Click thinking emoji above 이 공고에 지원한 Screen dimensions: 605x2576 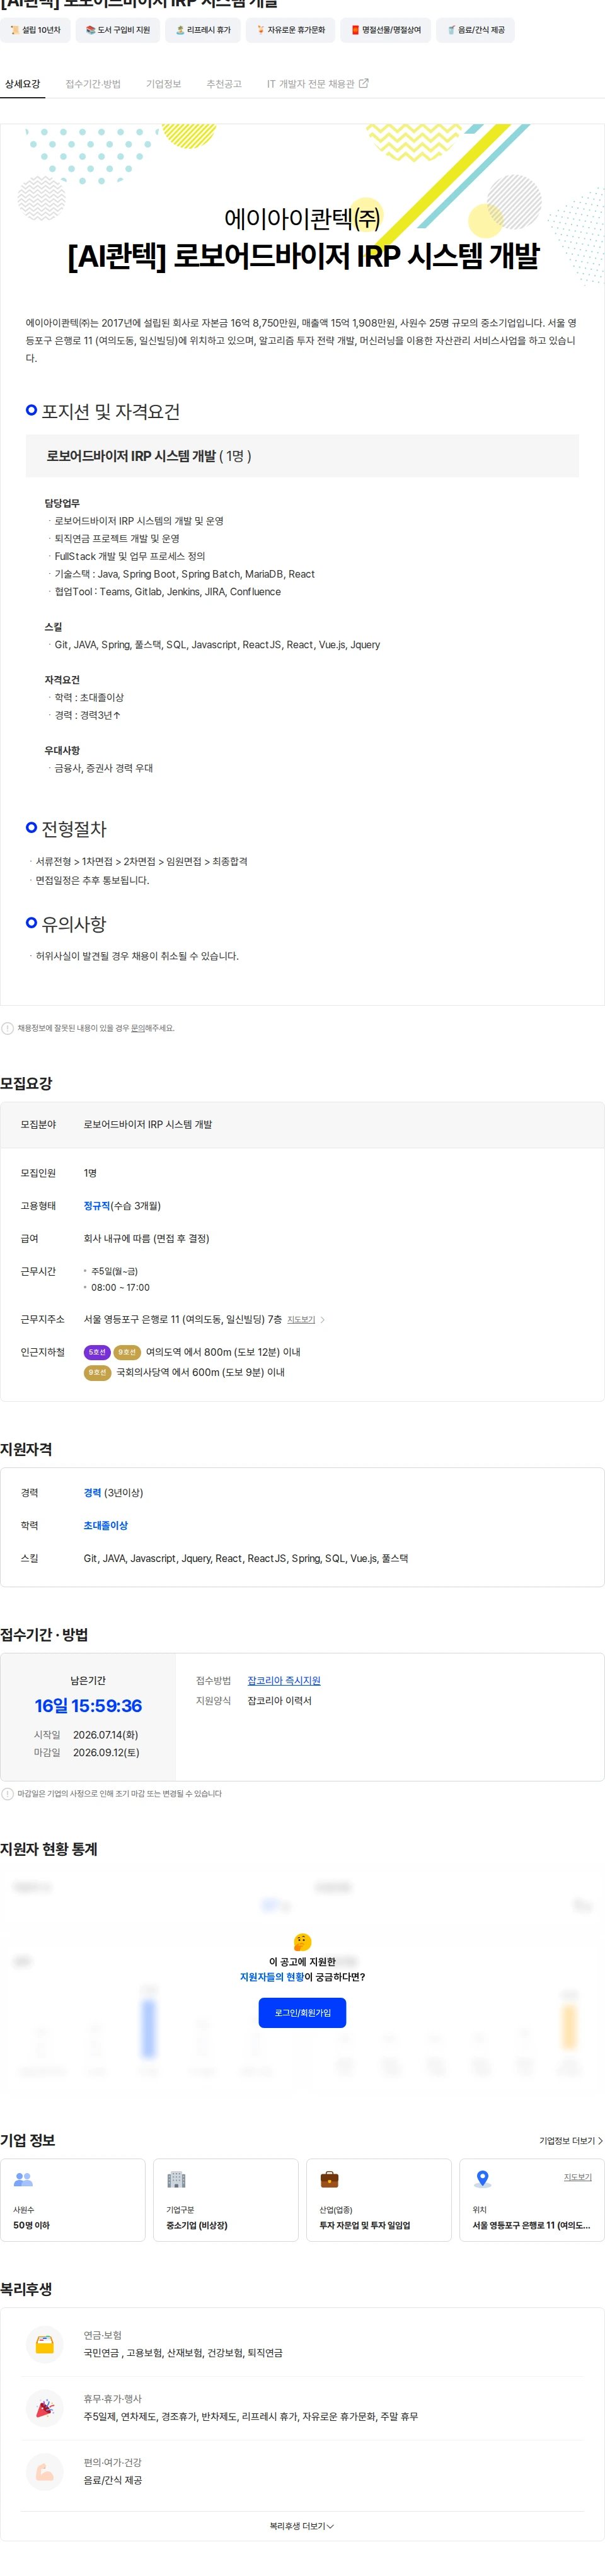302,1942
